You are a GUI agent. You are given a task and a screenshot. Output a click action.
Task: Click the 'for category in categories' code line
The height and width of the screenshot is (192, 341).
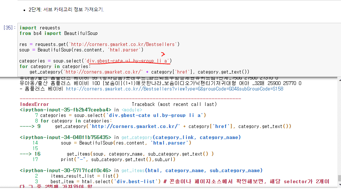point(55,66)
